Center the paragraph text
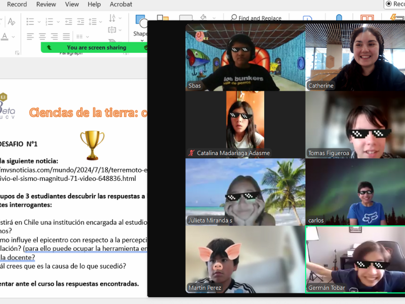Screen dimensions: 405x304 pyautogui.click(x=42, y=37)
